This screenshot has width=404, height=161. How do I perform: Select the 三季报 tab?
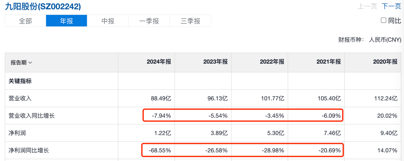[x=190, y=21]
